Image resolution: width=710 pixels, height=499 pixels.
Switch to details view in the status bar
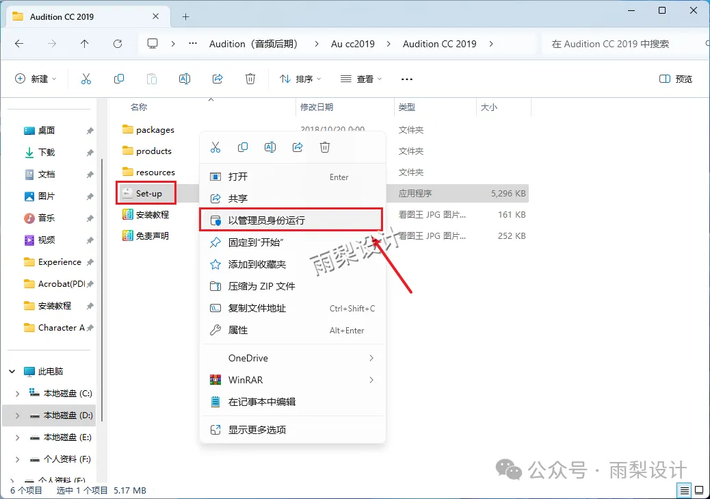click(685, 490)
